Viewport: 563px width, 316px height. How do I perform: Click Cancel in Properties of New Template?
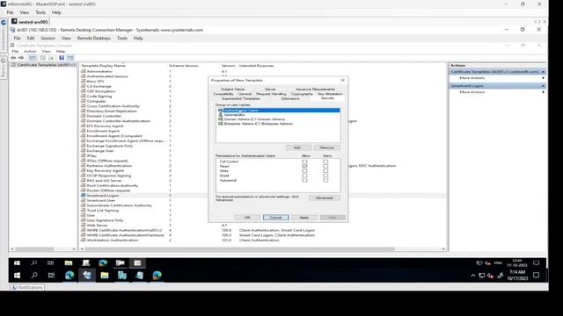point(275,218)
